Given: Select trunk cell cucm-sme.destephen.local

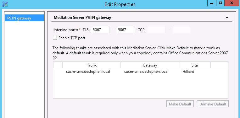Looking at the screenshot, I should (x=88, y=72).
